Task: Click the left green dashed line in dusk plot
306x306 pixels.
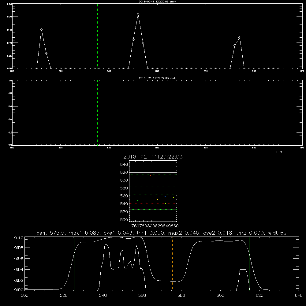Action: (97, 113)
